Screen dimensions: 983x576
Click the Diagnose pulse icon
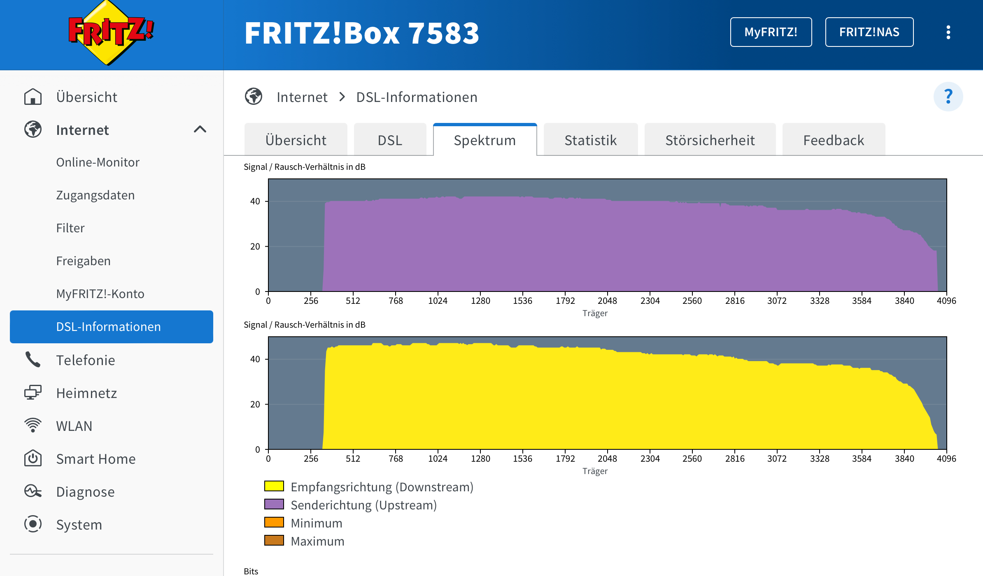point(33,491)
